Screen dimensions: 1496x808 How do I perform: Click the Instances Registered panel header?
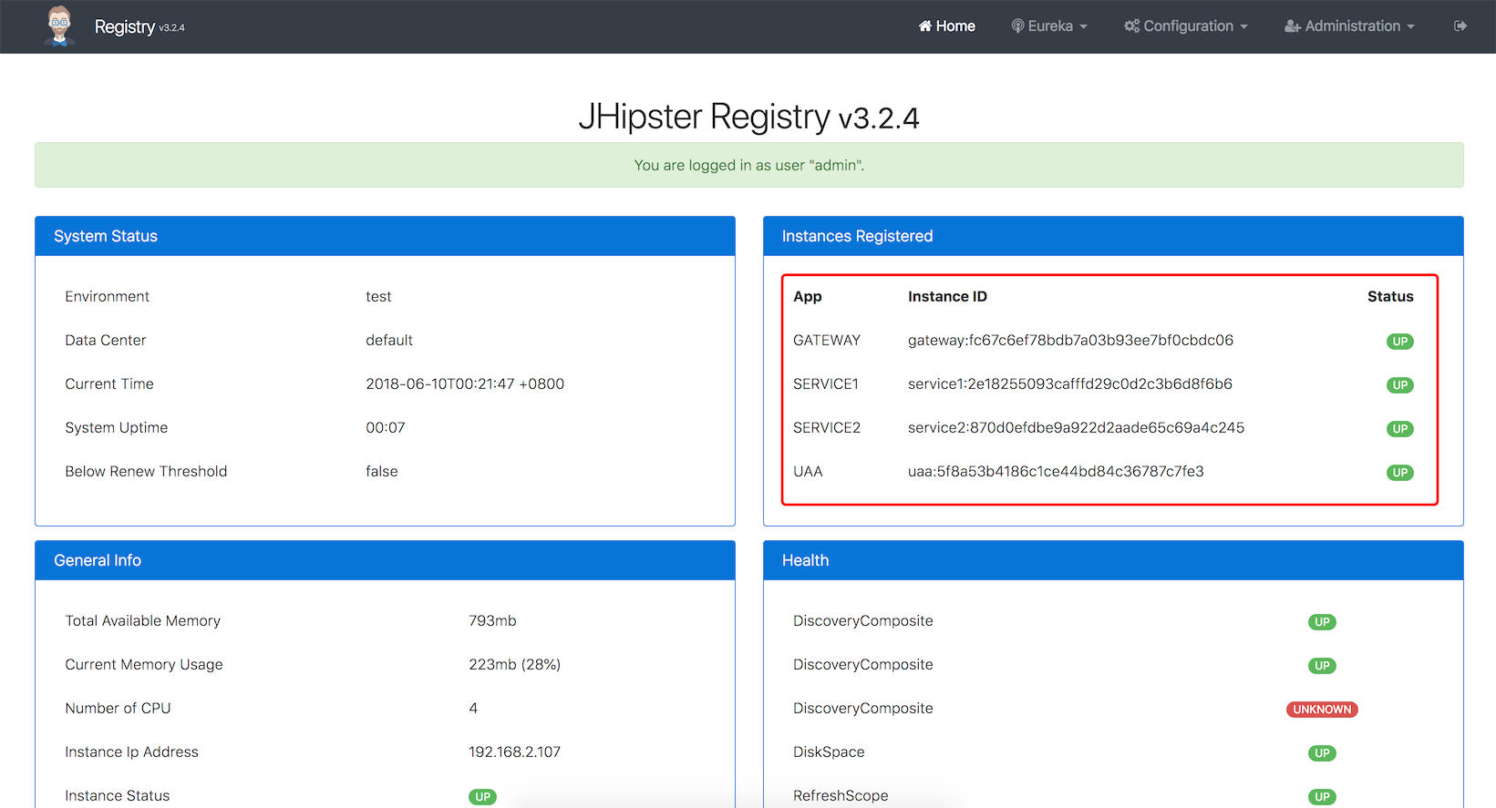click(1113, 236)
